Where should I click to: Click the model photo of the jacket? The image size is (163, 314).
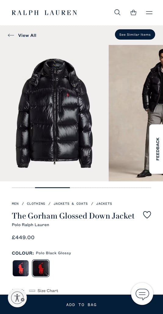(x=136, y=113)
